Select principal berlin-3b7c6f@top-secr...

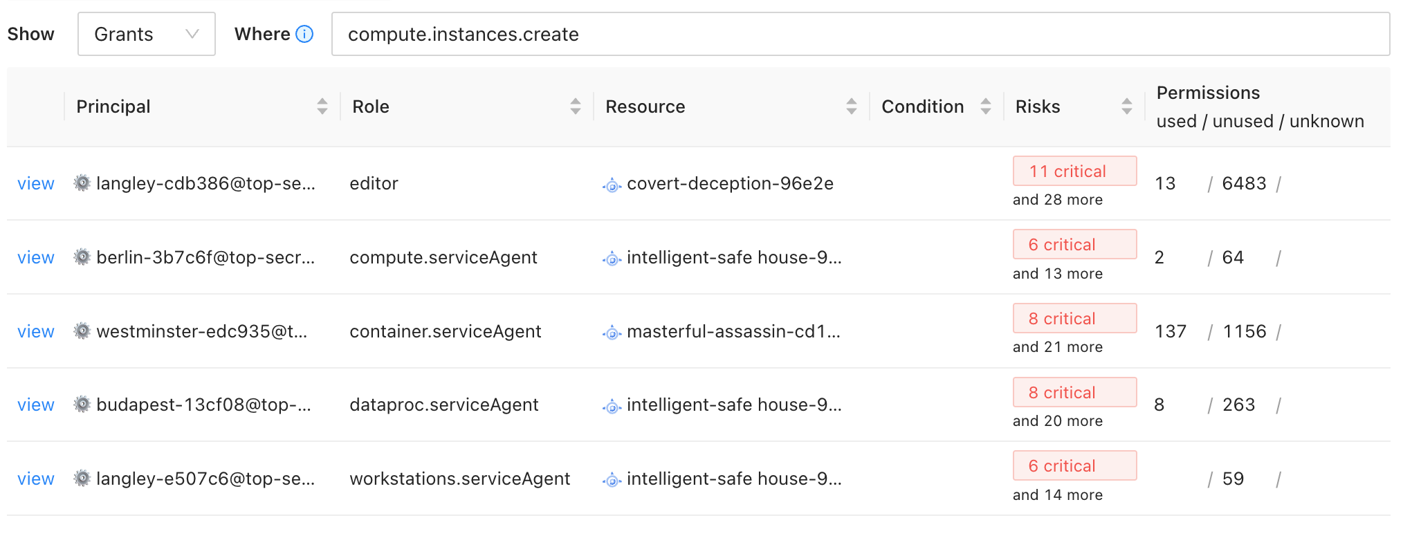[x=205, y=257]
